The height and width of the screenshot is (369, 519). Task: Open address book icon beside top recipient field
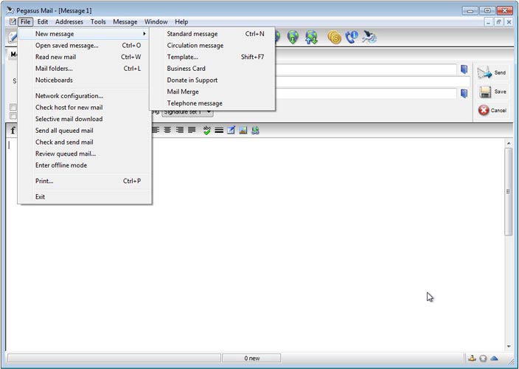click(x=464, y=70)
